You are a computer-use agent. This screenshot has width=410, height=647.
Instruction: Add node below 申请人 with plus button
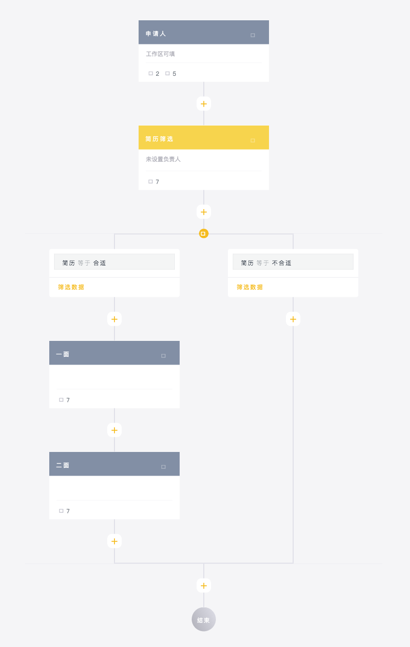pyautogui.click(x=204, y=104)
